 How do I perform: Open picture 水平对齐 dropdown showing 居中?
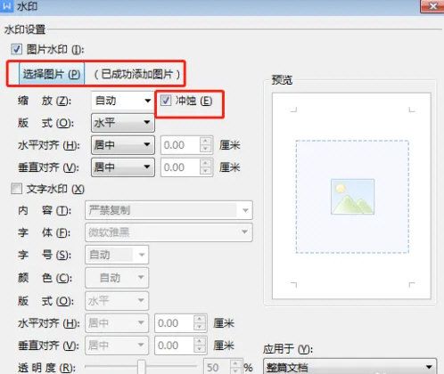(x=122, y=145)
